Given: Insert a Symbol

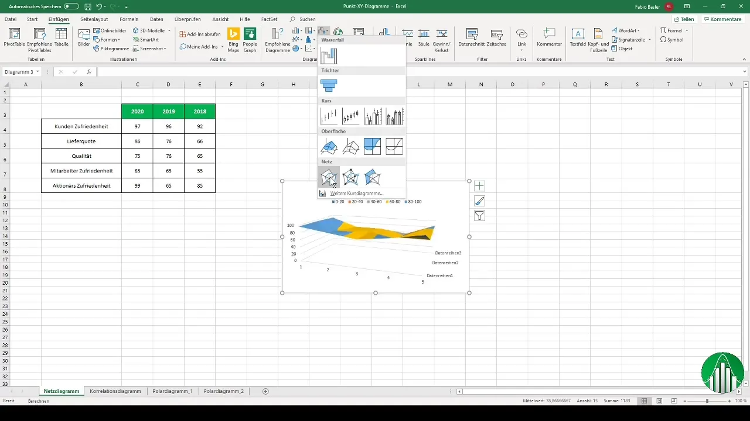Looking at the screenshot, I should tap(671, 40).
